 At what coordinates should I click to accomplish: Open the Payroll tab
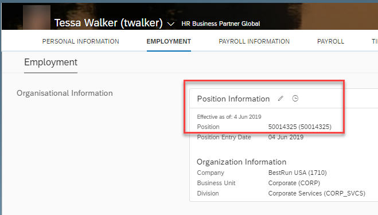330,41
